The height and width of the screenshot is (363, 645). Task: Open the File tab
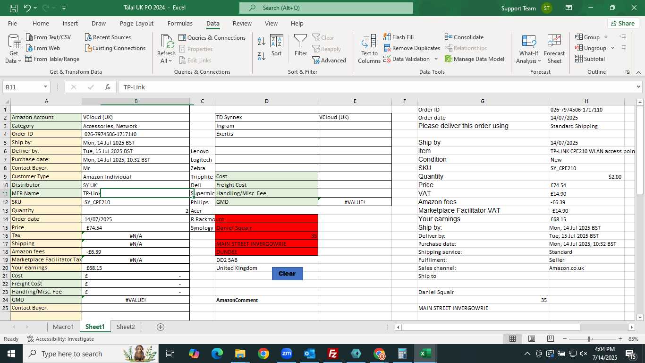(12, 23)
